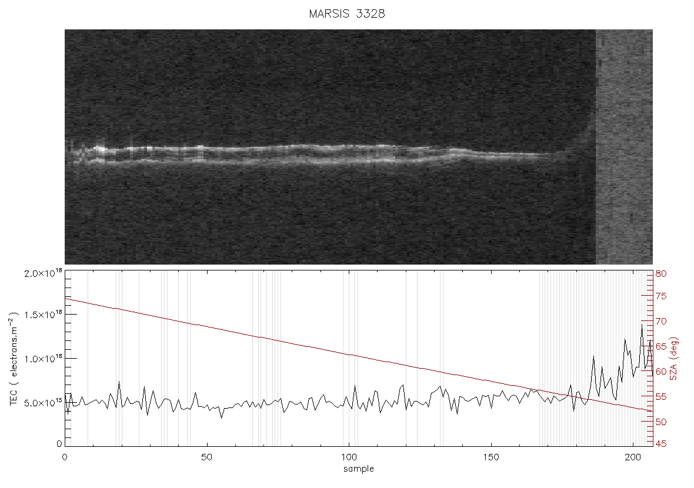
Task: Click the 2.0×10¹⁶ TEC tick label
Action: point(43,273)
